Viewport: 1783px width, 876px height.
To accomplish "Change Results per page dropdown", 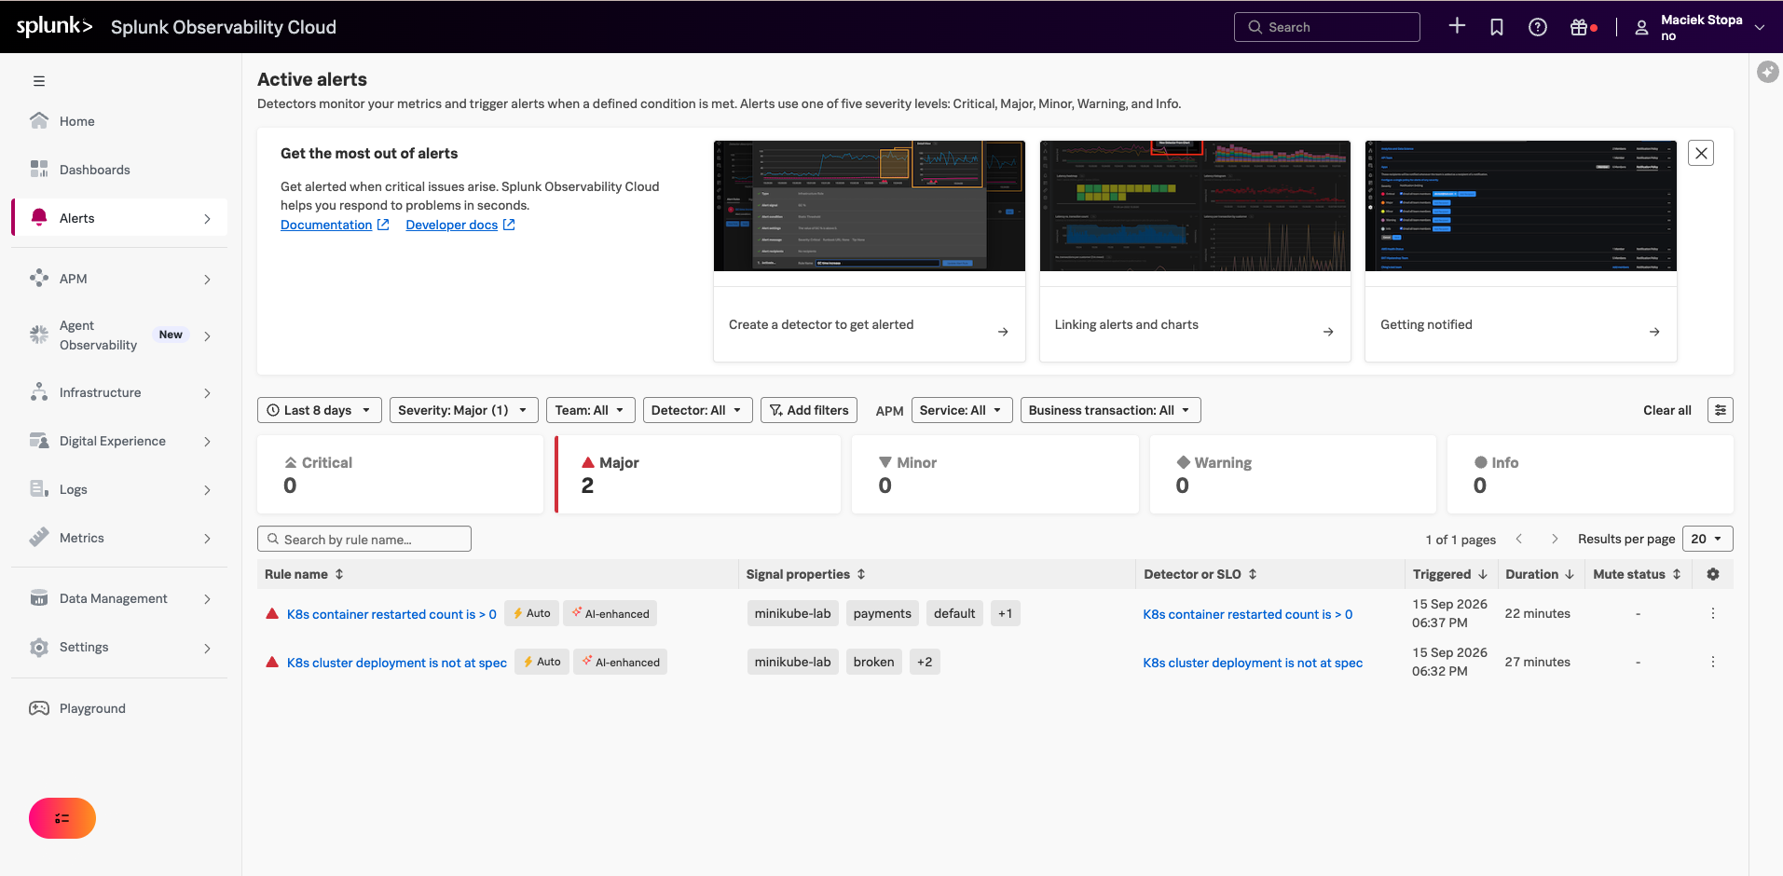I will point(1708,539).
